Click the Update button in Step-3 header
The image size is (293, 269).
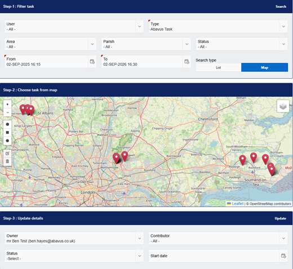(x=281, y=218)
